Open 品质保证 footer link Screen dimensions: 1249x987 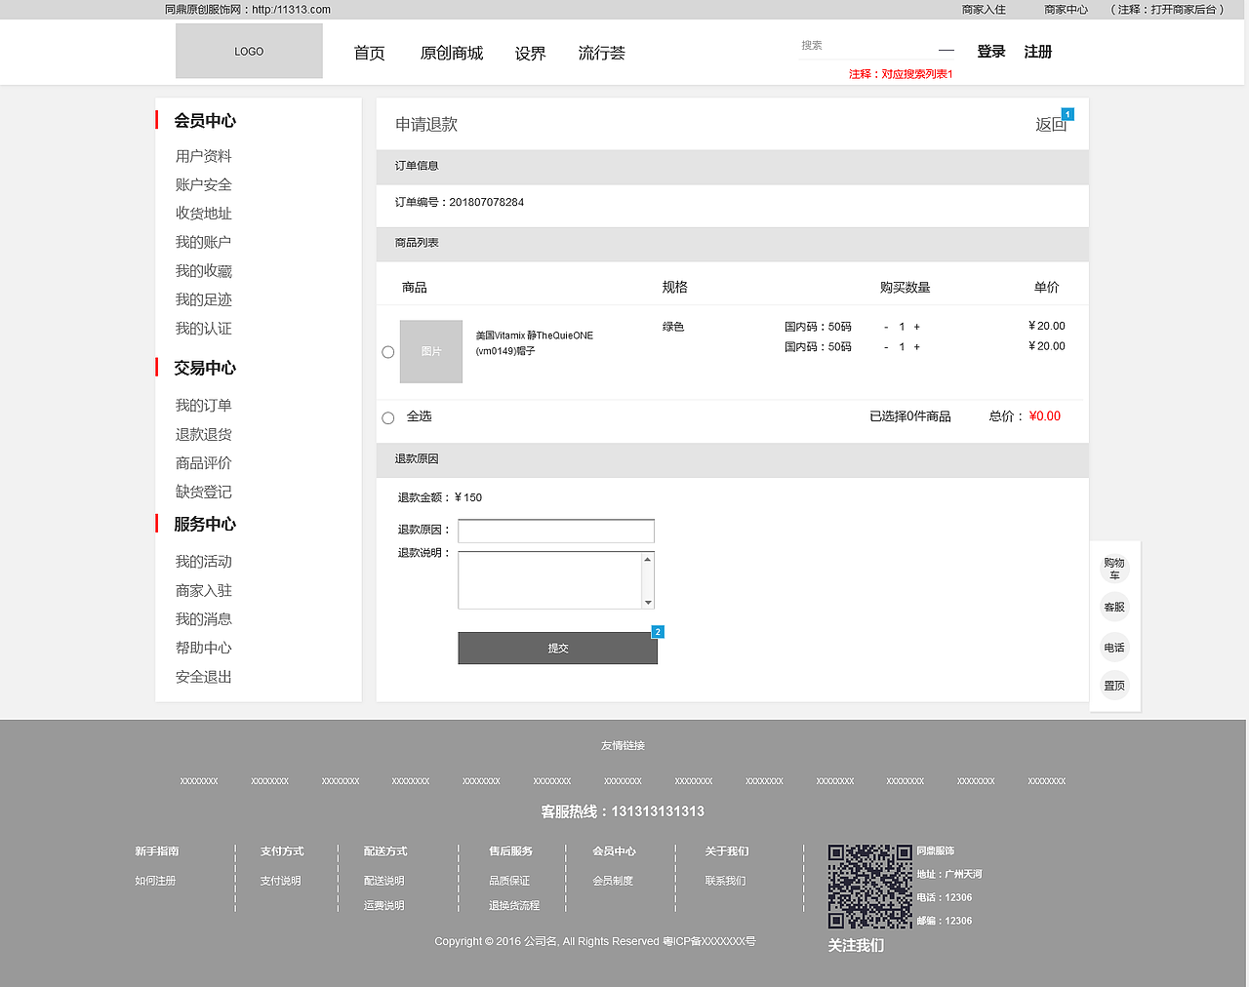(509, 881)
